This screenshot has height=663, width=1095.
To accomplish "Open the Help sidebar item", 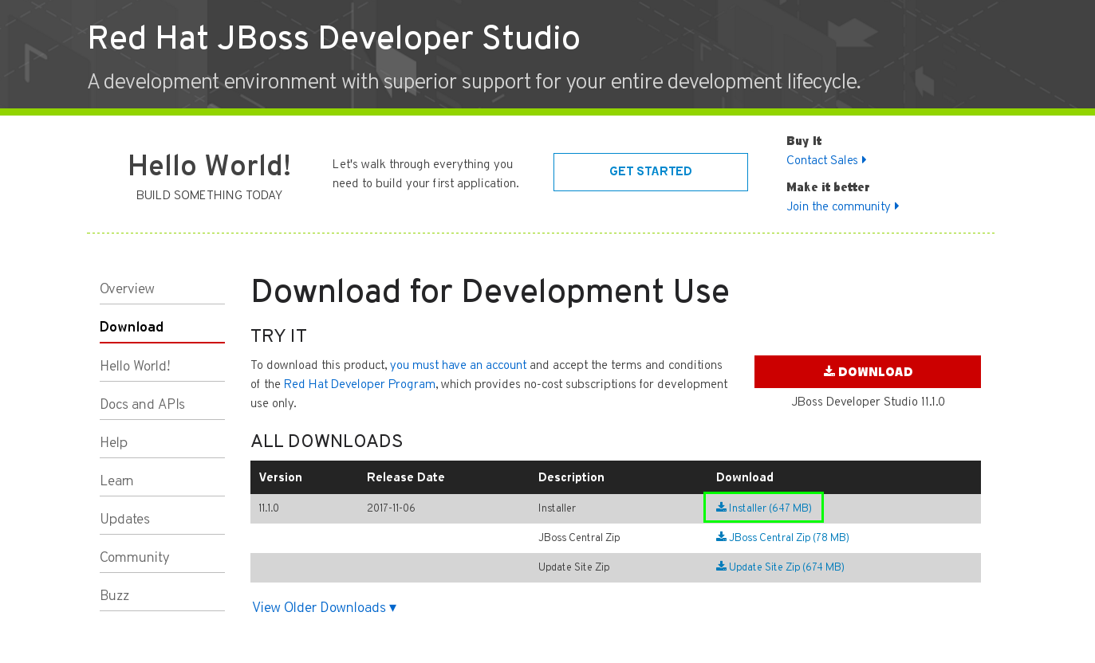I will [162, 442].
